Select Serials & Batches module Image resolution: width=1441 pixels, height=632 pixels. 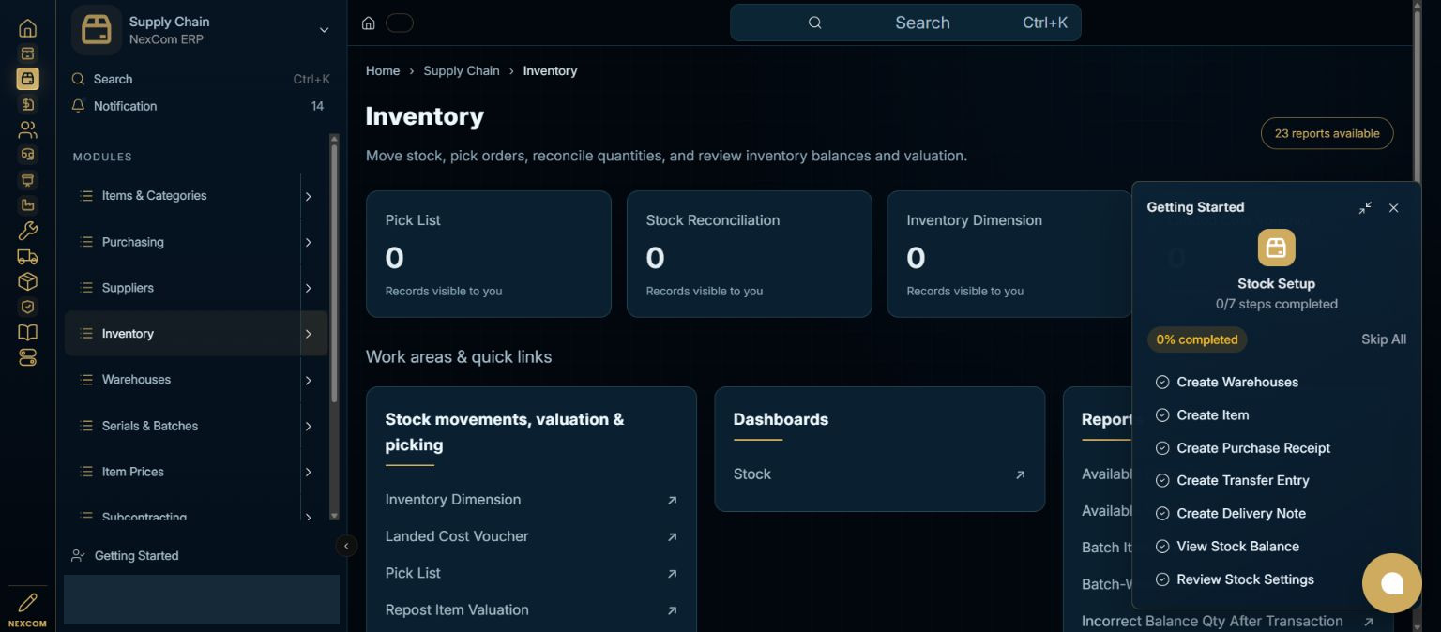click(183, 426)
